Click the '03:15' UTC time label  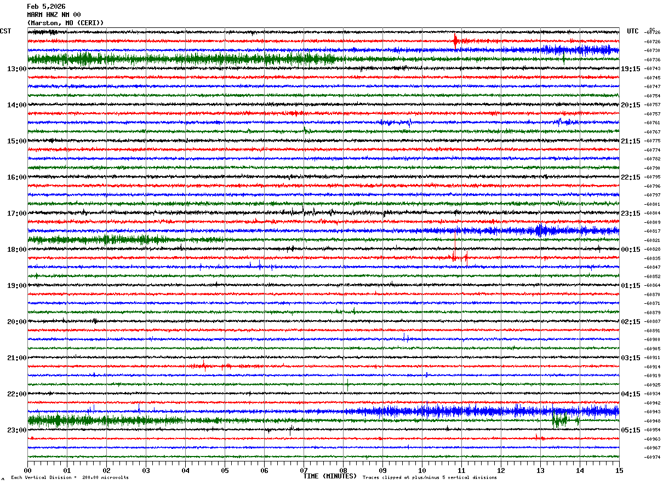tap(631, 358)
